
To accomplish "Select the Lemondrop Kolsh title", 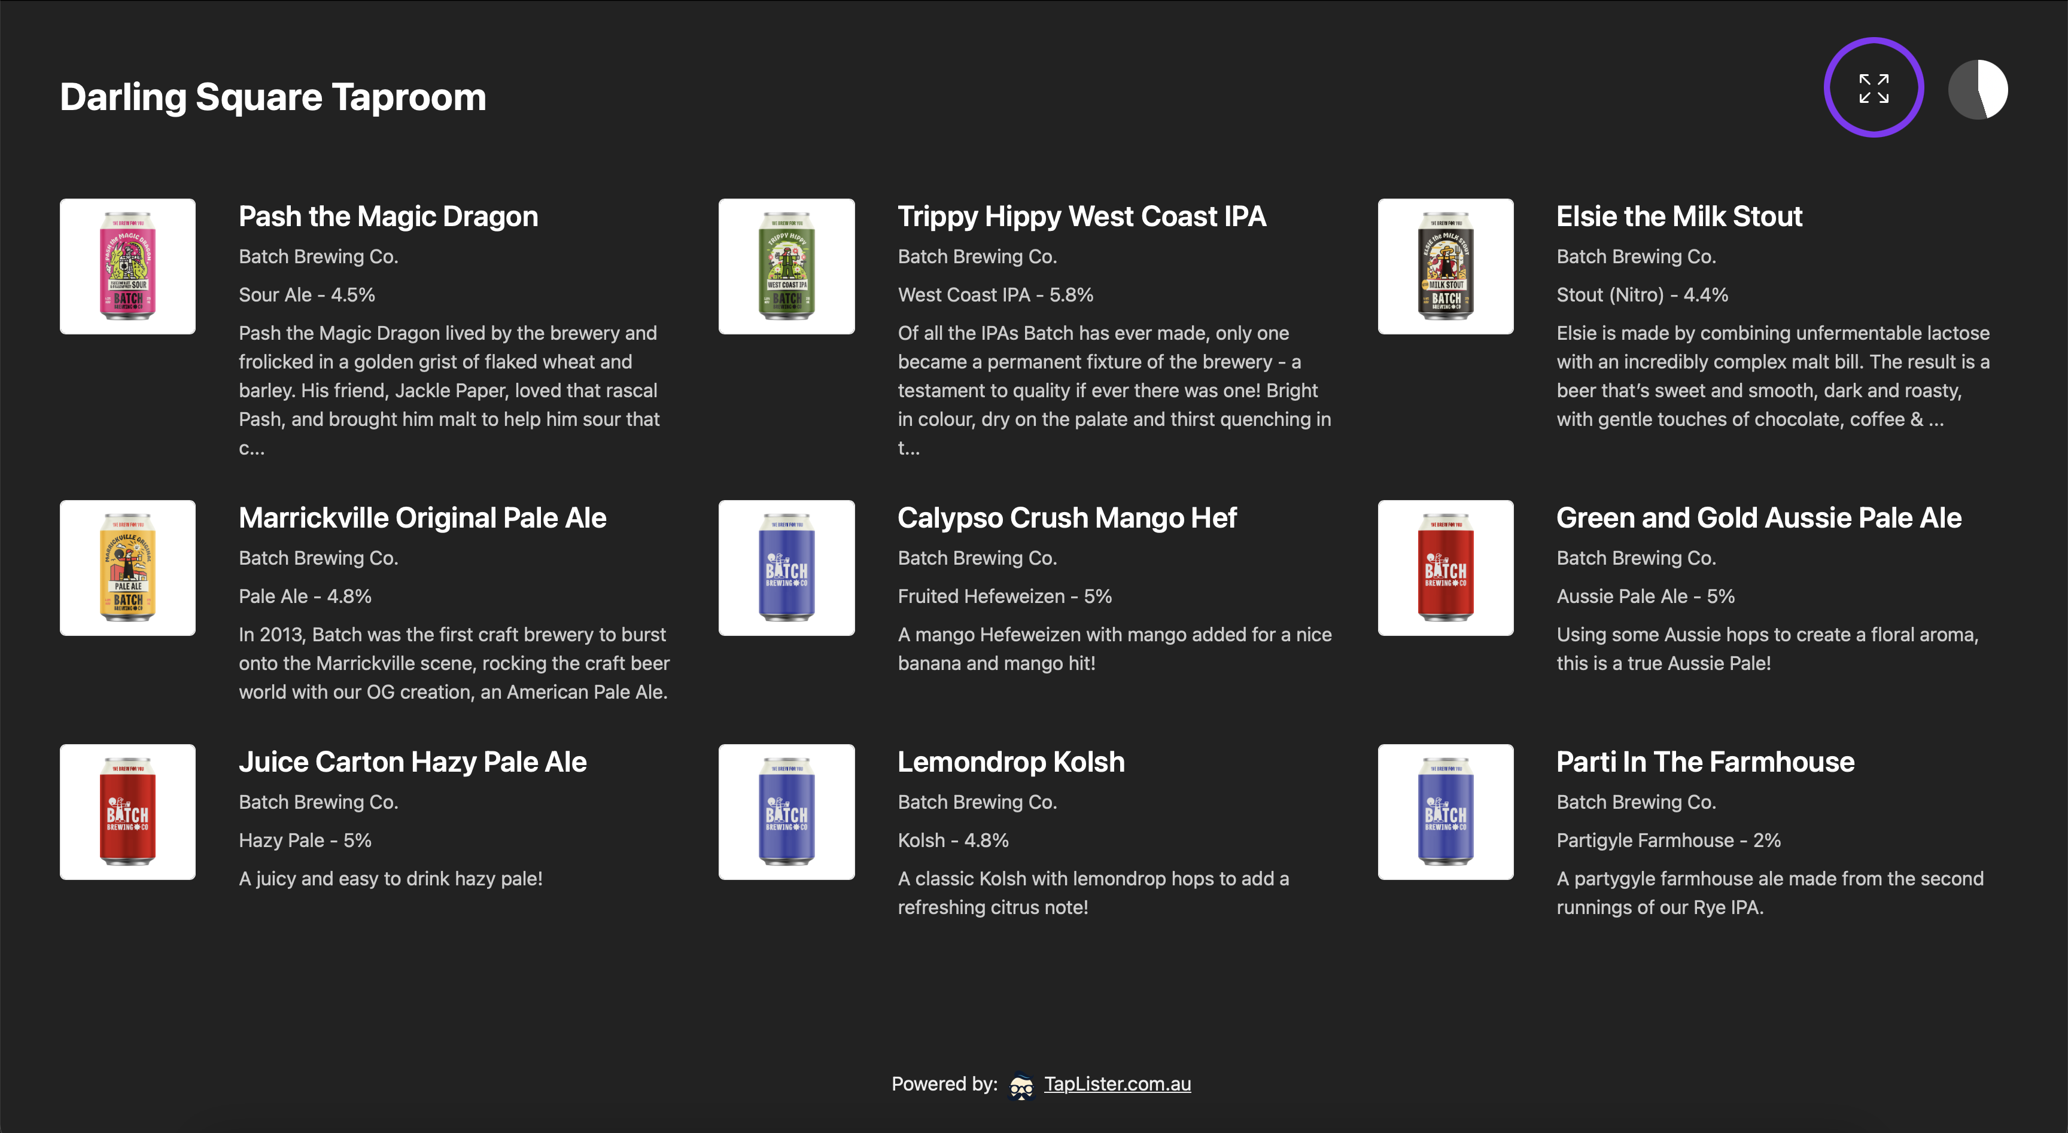I will point(1011,762).
